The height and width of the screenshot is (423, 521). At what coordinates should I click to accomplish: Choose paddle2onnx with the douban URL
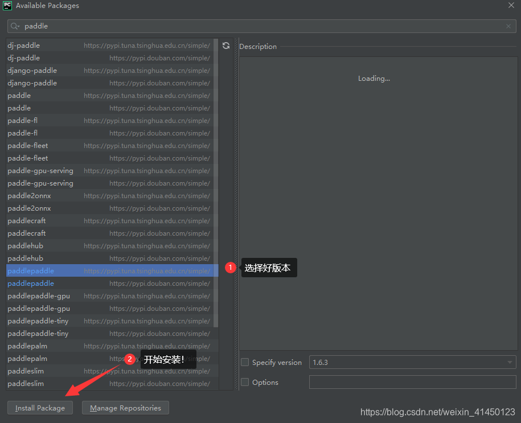tap(110, 208)
